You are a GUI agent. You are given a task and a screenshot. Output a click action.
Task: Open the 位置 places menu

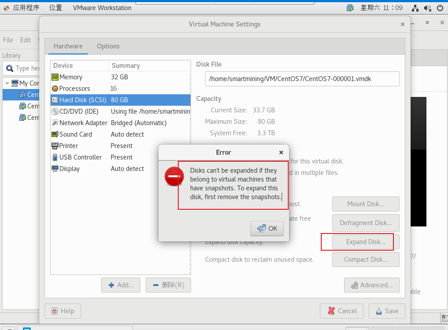pyautogui.click(x=56, y=8)
